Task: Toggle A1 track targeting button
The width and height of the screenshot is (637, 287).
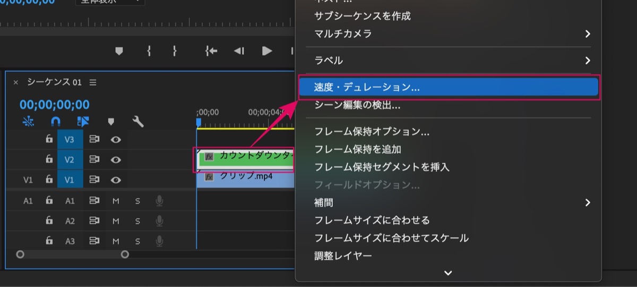Action: pyautogui.click(x=70, y=201)
